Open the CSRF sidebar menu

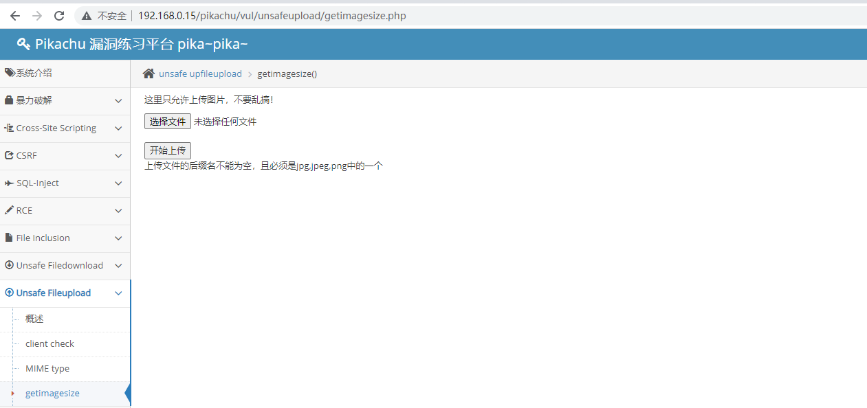coord(27,156)
